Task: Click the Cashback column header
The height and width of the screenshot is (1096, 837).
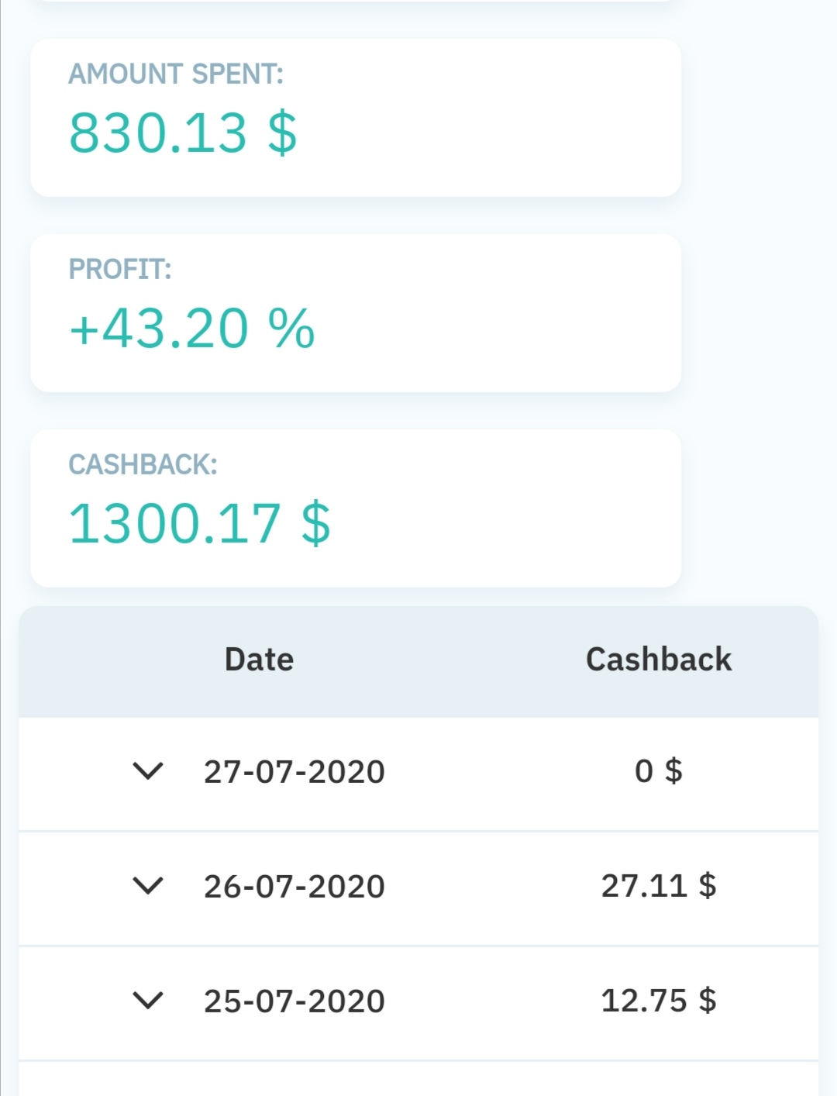Action: (x=658, y=660)
